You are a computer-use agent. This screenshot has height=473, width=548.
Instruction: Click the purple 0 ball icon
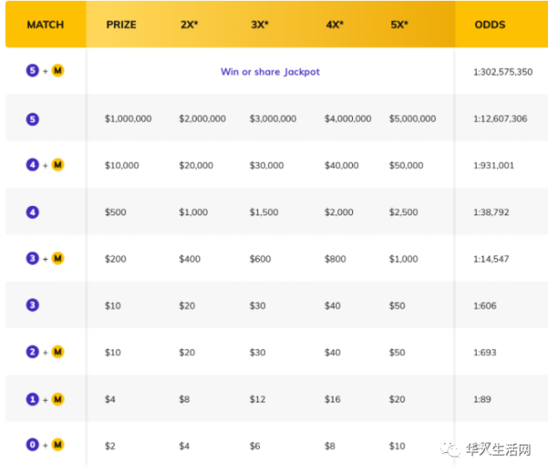pyautogui.click(x=32, y=445)
